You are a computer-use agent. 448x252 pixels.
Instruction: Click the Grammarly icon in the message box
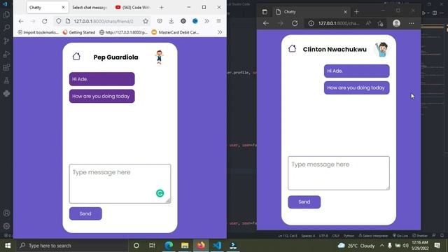coord(160,193)
